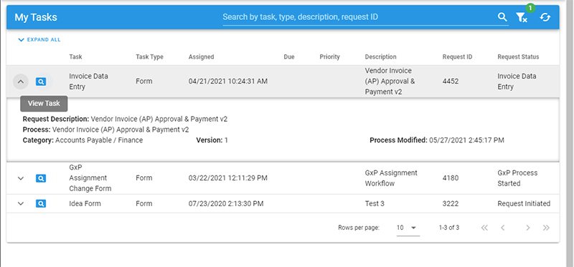Sort by the Priority column header

pyautogui.click(x=329, y=57)
